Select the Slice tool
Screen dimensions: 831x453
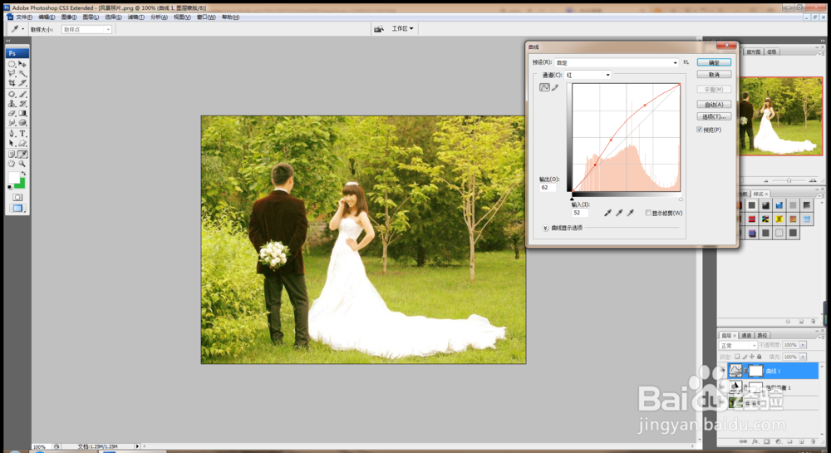22,82
